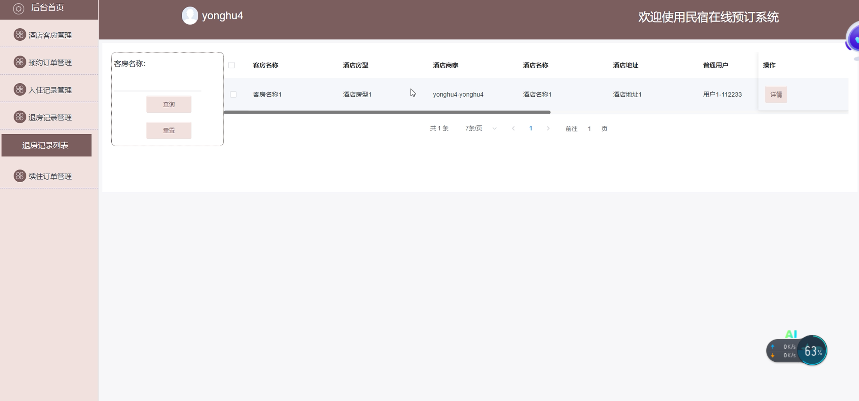Click the yonghu4 user avatar
The height and width of the screenshot is (401, 859).
pos(190,16)
